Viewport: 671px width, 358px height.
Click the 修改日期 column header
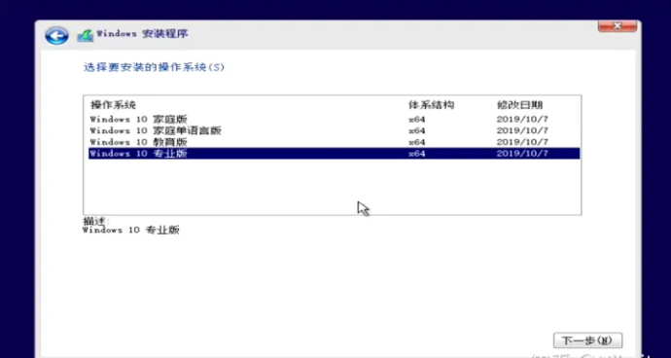pyautogui.click(x=519, y=105)
